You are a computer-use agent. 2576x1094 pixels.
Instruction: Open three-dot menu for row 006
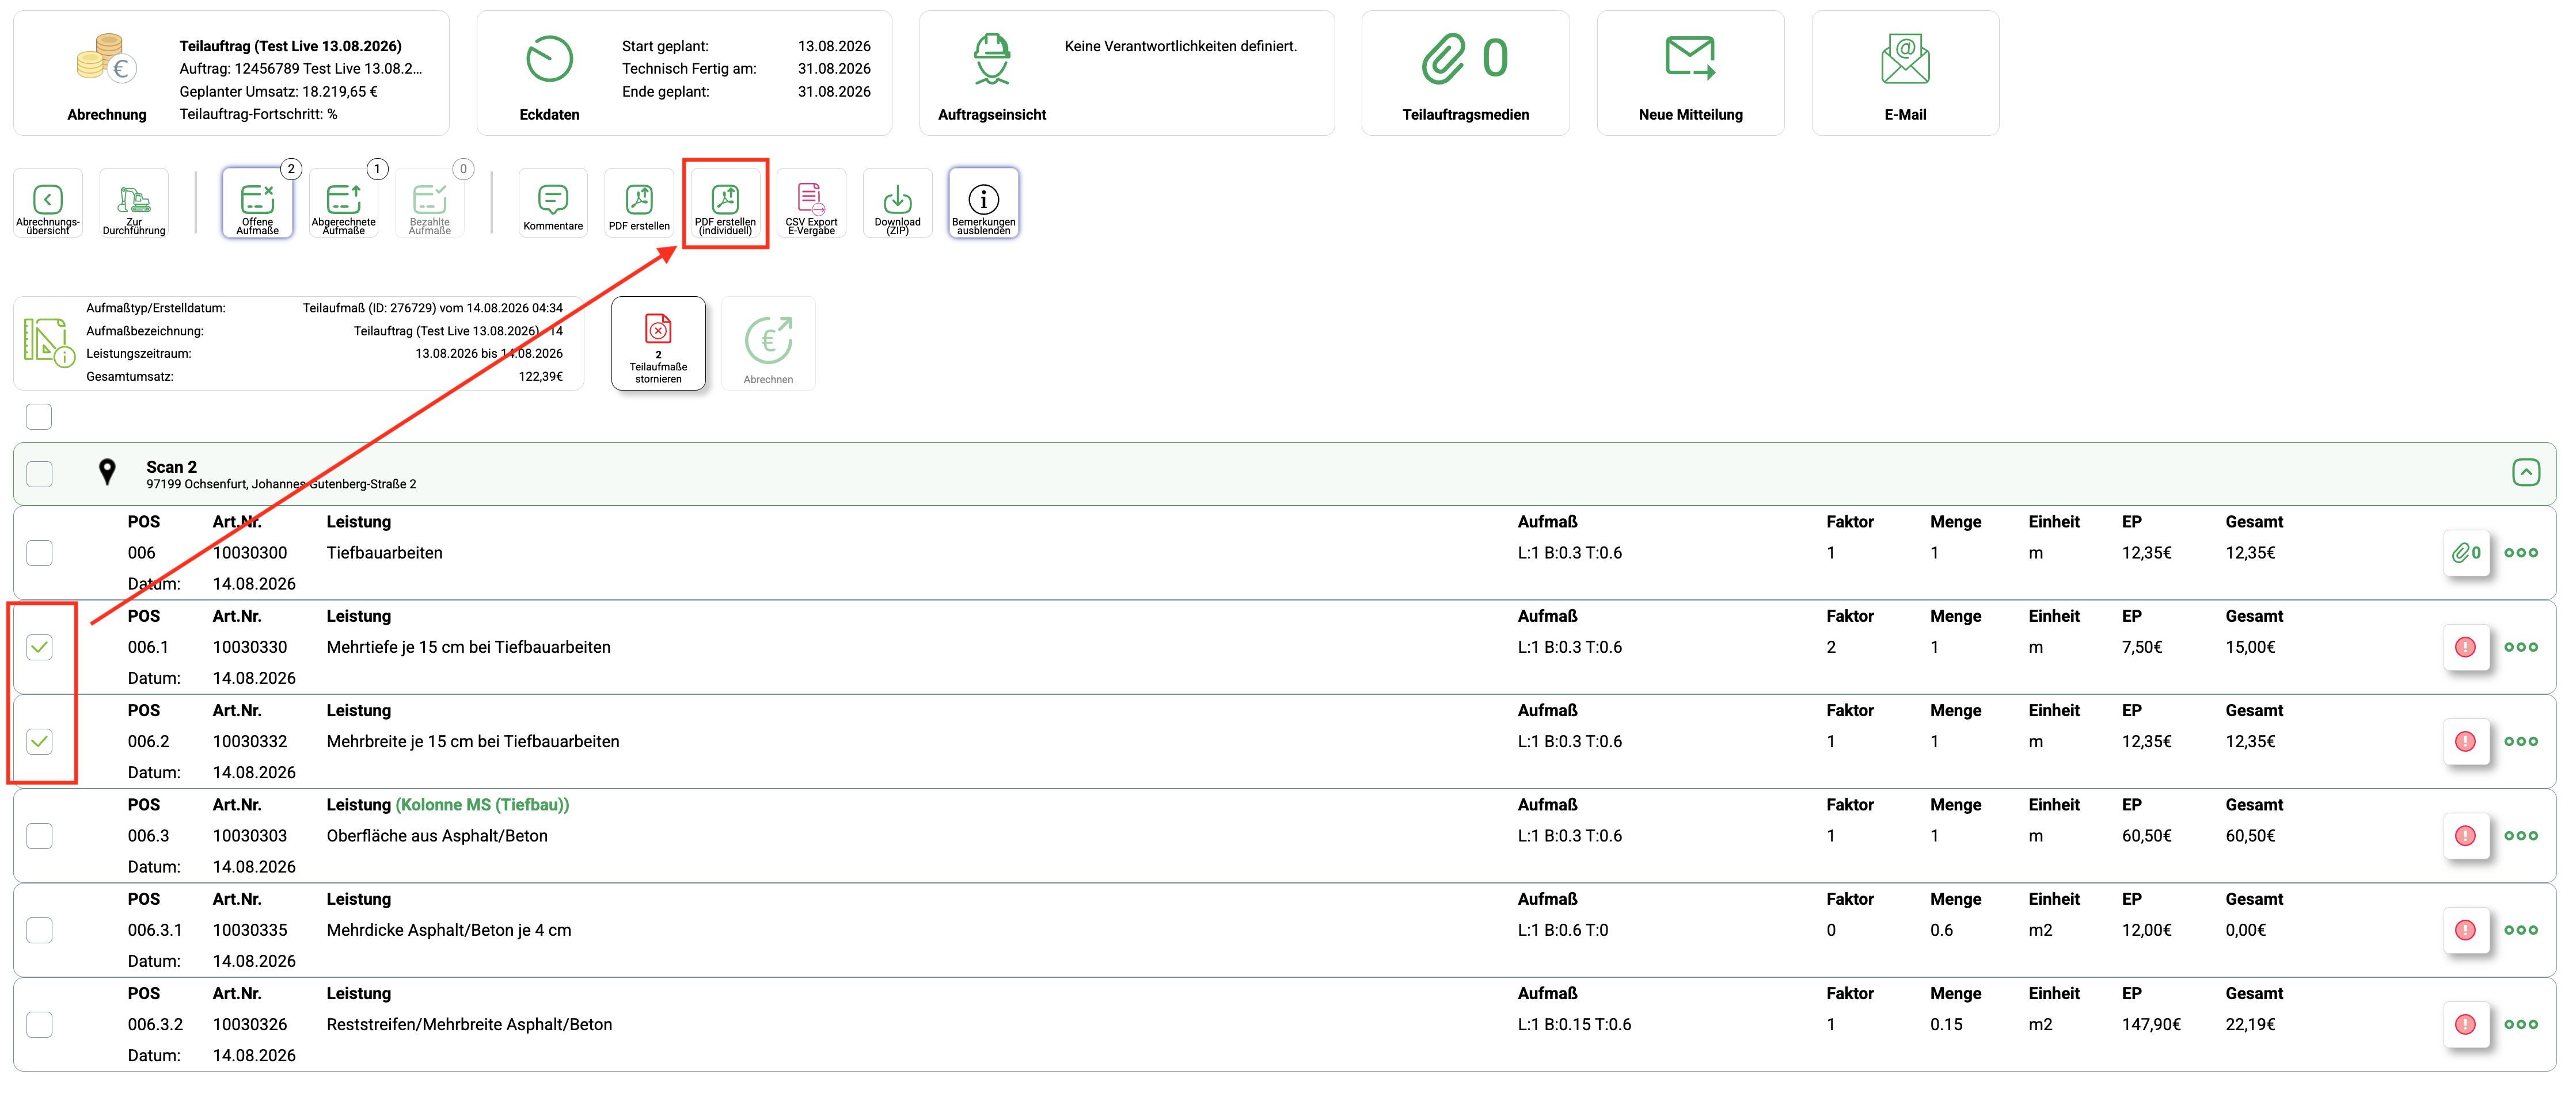[x=2521, y=553]
